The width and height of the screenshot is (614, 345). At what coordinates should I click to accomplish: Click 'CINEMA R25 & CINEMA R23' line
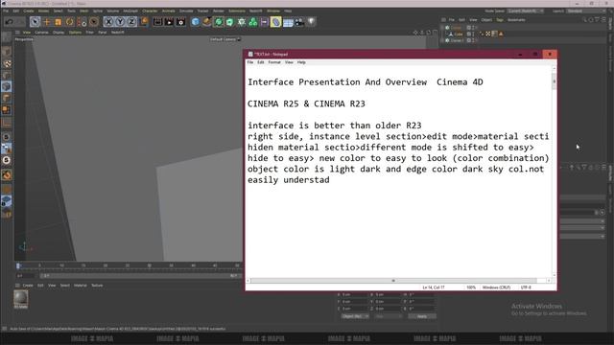(x=306, y=103)
